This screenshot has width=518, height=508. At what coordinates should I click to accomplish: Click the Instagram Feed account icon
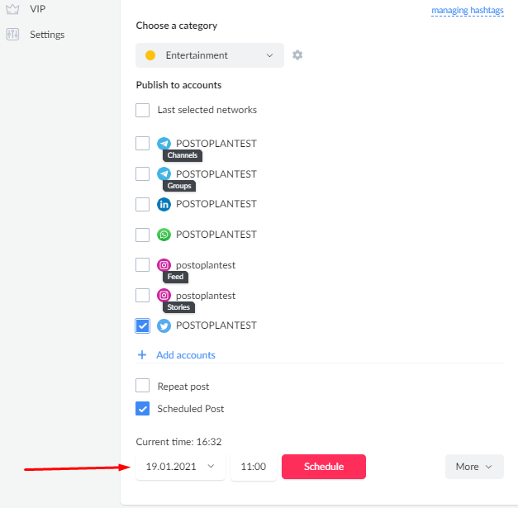point(164,265)
